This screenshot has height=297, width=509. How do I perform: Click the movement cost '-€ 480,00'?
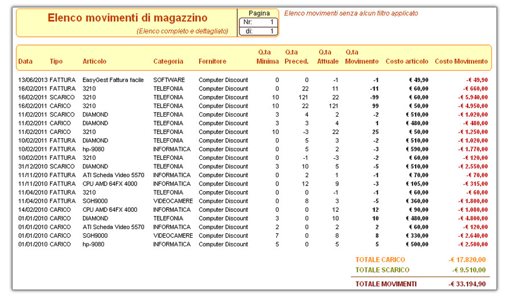pyautogui.click(x=475, y=123)
